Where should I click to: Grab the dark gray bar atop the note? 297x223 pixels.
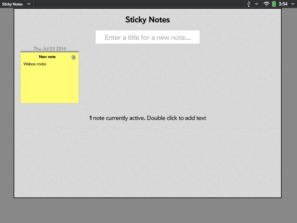pos(50,52)
